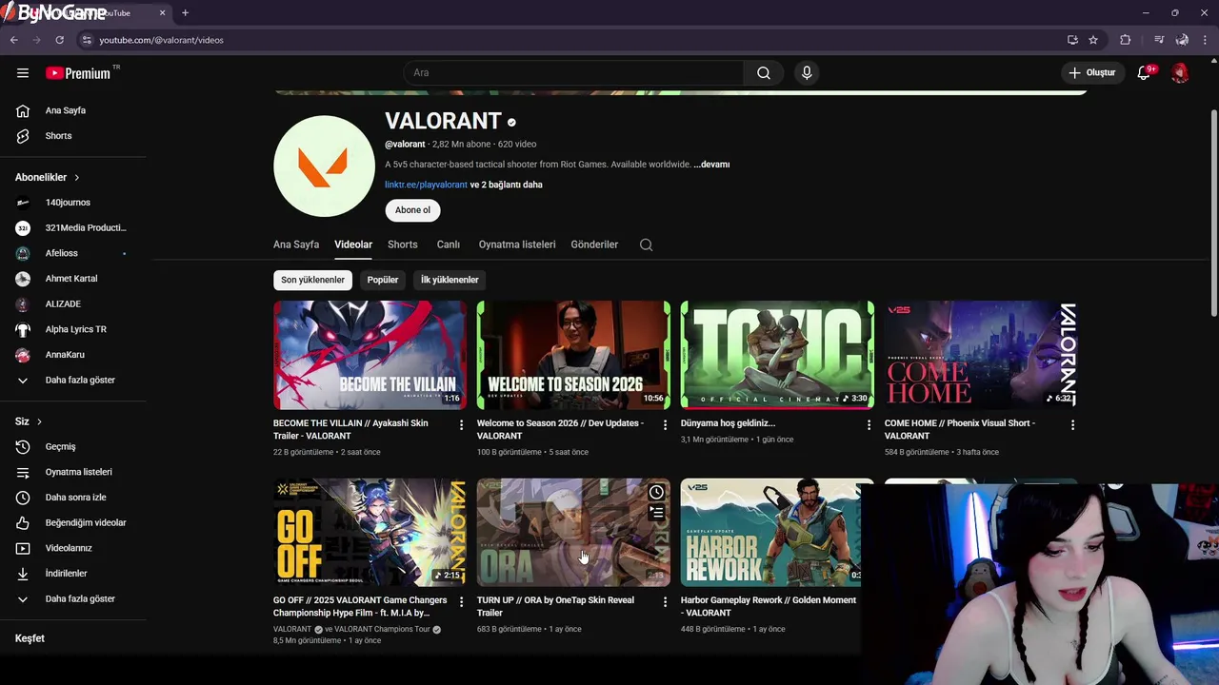Click the YouTube Premium logo

point(78,73)
